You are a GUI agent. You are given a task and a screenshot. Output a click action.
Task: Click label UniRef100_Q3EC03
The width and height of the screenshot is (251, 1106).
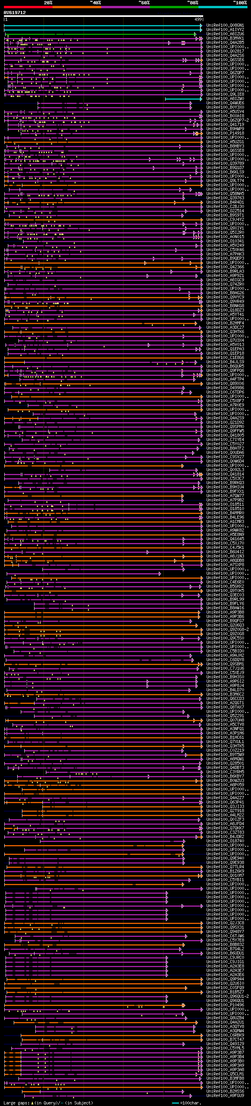tap(225, 595)
